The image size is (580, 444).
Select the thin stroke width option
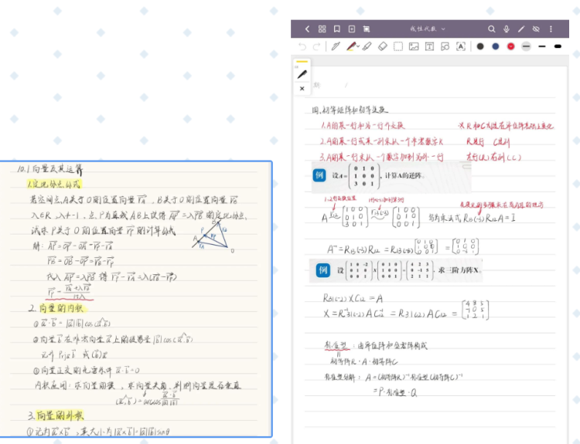pyautogui.click(x=527, y=46)
